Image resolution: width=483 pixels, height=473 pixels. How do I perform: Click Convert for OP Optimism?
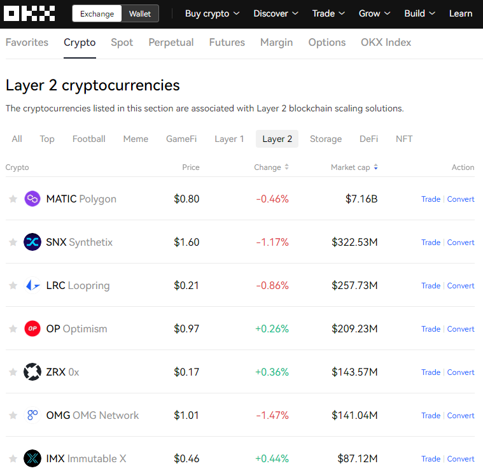(461, 329)
